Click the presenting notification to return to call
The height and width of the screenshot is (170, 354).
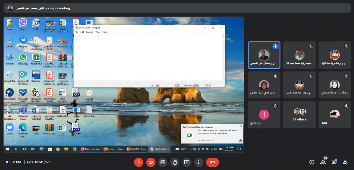pyautogui.click(x=212, y=133)
